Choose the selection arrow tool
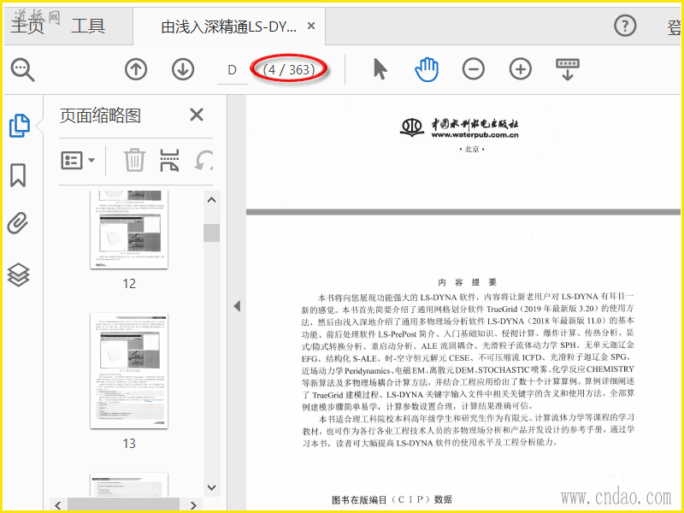Viewport: 684px width, 513px height. 380,69
